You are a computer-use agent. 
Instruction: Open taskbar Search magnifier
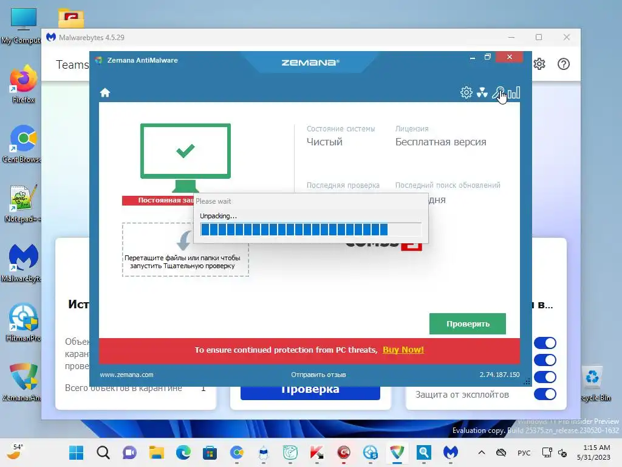click(x=103, y=452)
